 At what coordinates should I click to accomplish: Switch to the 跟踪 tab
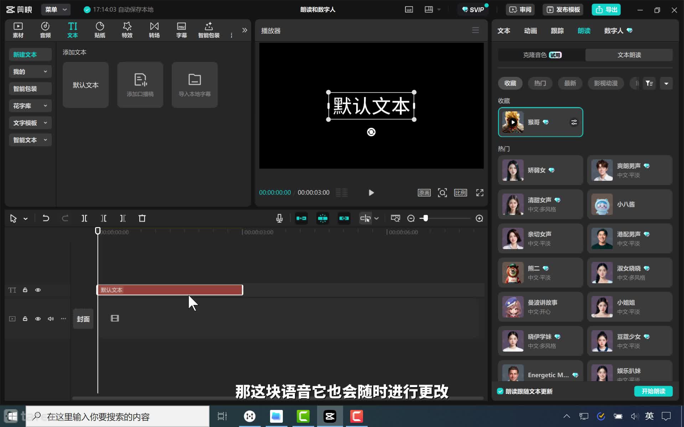tap(557, 31)
